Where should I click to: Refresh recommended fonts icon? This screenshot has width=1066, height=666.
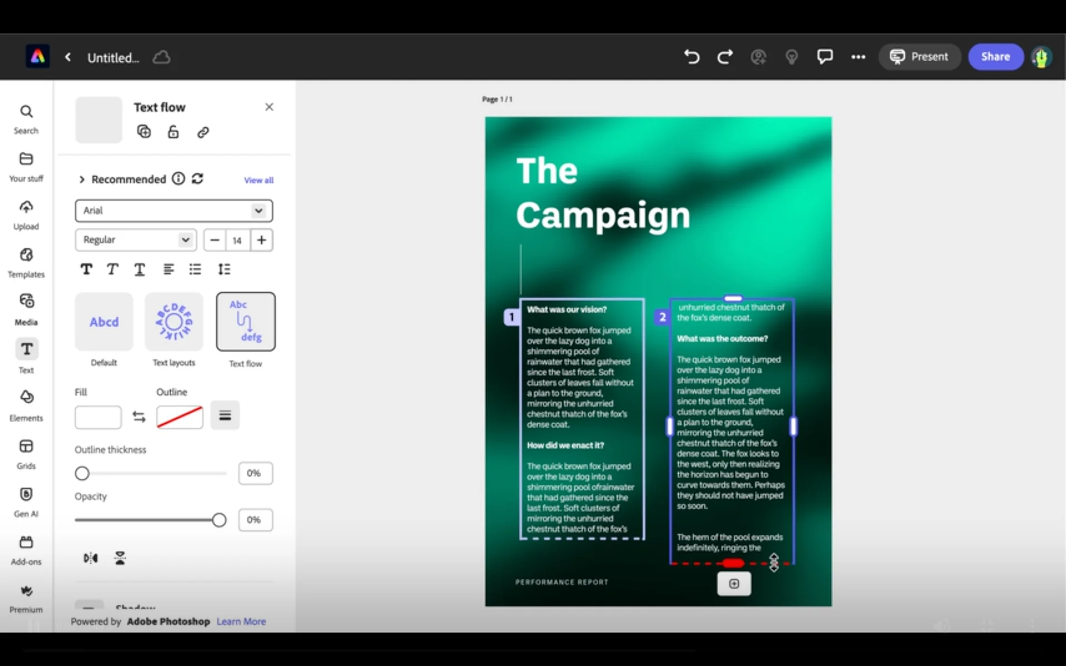[x=198, y=179]
